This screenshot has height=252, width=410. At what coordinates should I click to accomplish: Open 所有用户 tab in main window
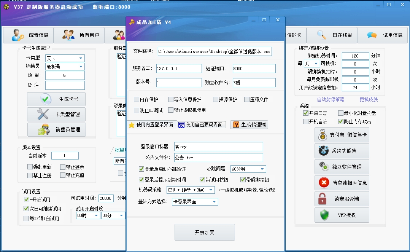click(79, 35)
